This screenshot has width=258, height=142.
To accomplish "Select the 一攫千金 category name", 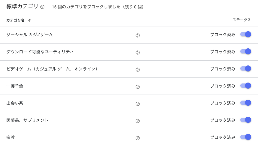I will (x=15, y=86).
